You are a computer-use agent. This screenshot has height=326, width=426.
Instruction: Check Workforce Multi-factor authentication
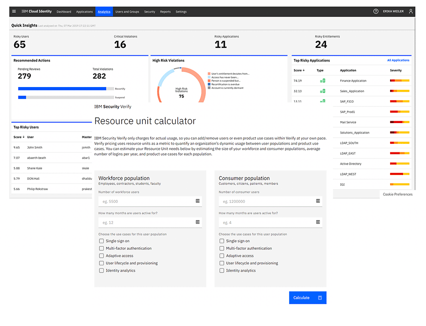[x=101, y=248]
